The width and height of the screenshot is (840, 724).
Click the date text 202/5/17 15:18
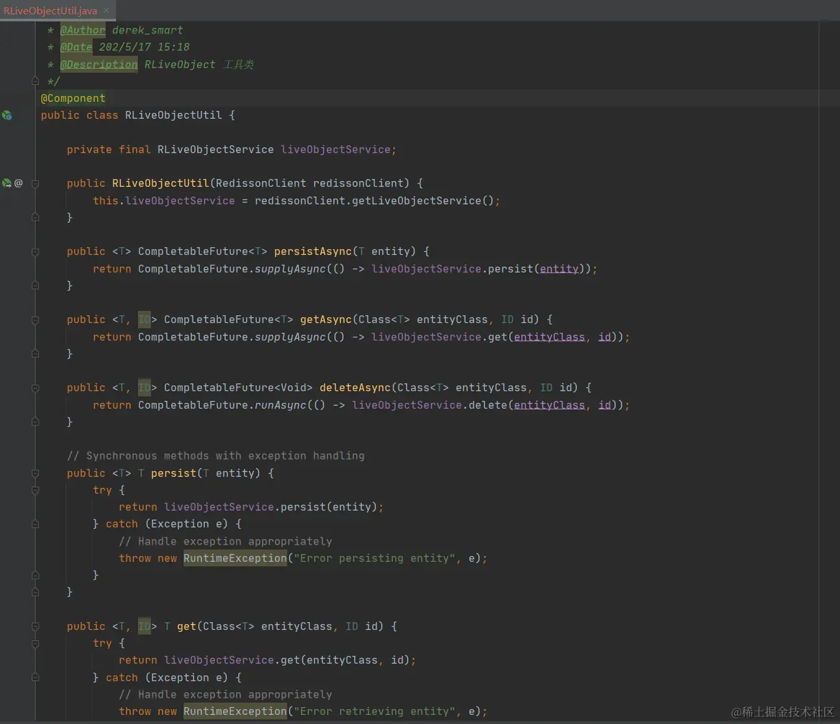pos(144,47)
